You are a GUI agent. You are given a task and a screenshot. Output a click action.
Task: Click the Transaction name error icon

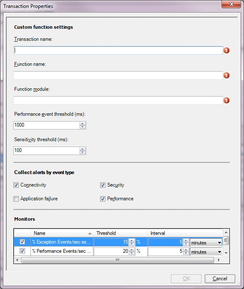(x=226, y=50)
